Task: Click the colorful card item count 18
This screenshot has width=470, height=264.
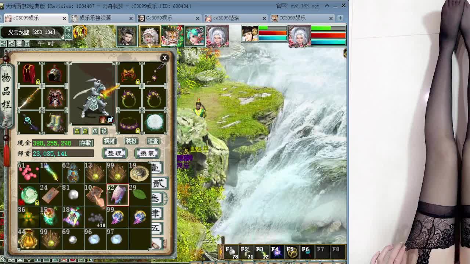Action: tap(73, 217)
